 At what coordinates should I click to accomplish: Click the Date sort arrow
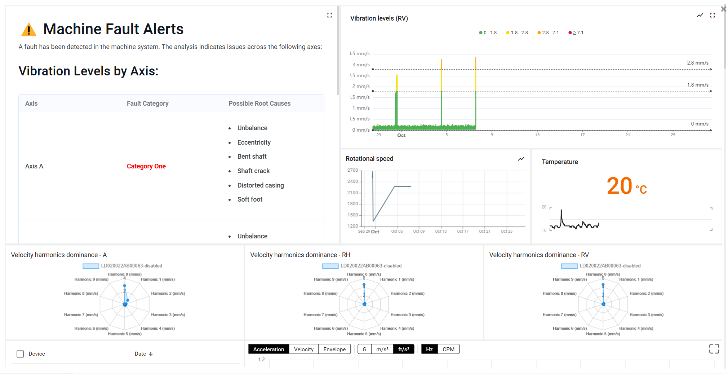coord(151,354)
